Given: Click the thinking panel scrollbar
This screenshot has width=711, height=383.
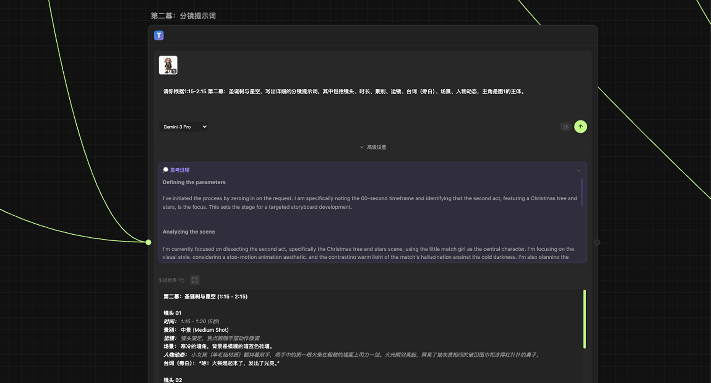Looking at the screenshot, I should point(582,192).
